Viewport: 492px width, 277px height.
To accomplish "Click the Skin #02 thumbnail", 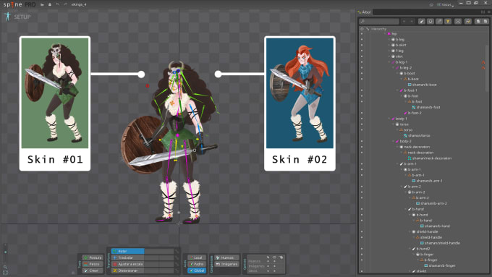I will click(300, 93).
